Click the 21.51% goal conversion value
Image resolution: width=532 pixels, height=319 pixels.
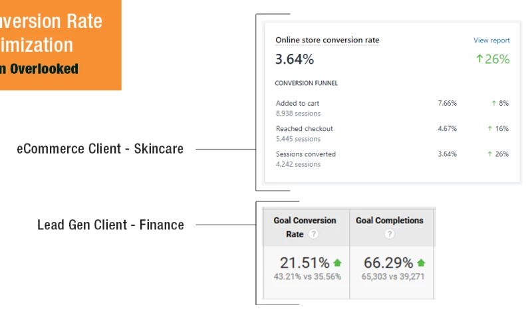(305, 263)
